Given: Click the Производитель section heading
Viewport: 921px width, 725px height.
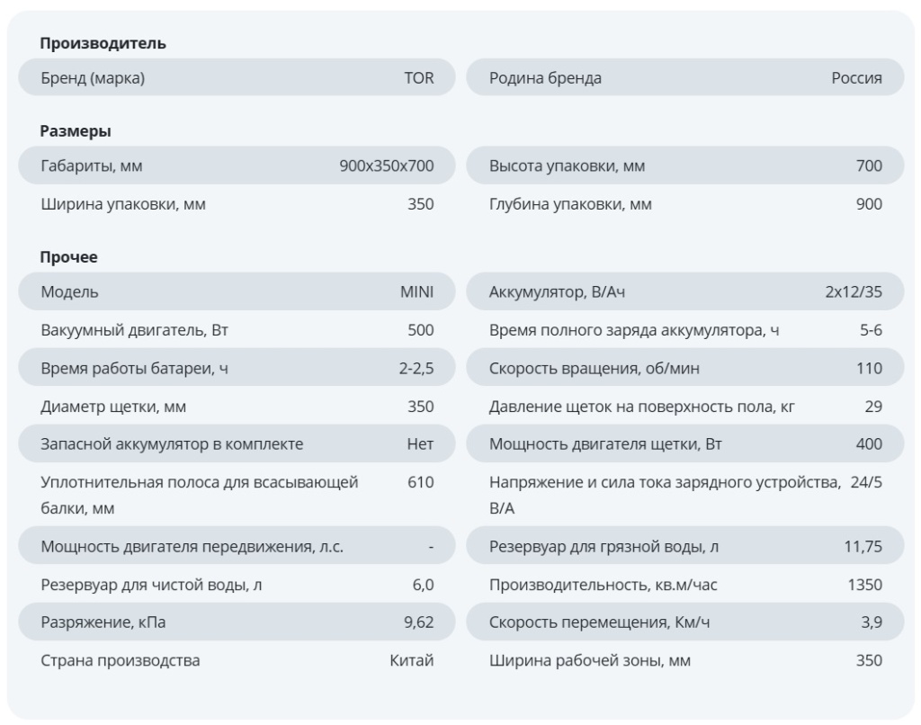Looking at the screenshot, I should point(103,43).
